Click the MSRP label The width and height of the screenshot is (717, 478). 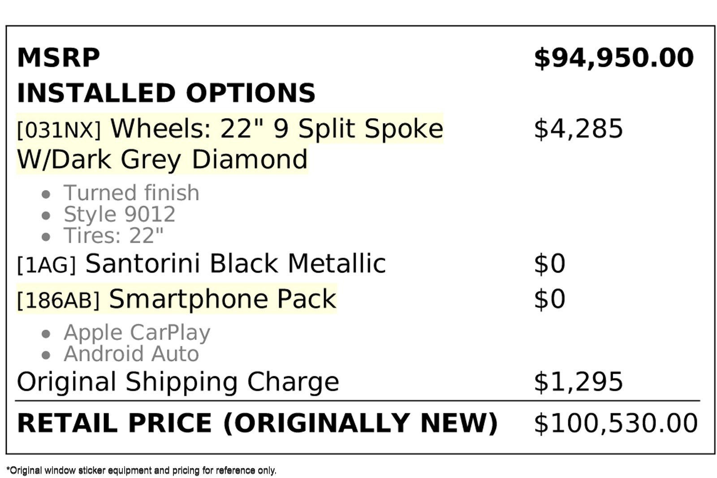coord(58,58)
